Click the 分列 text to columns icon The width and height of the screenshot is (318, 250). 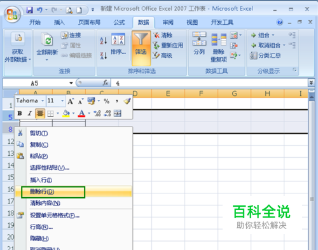click(199, 39)
